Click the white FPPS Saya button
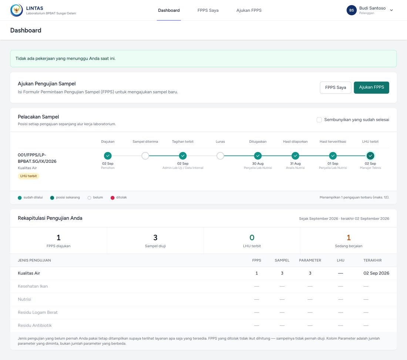 pos(335,87)
